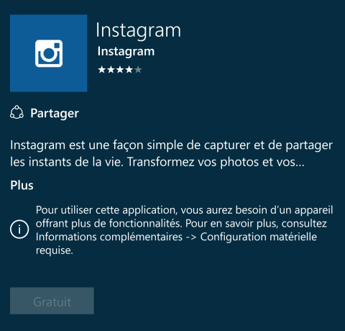Click the share icon beside Partager
The height and width of the screenshot is (331, 345).
tap(17, 112)
